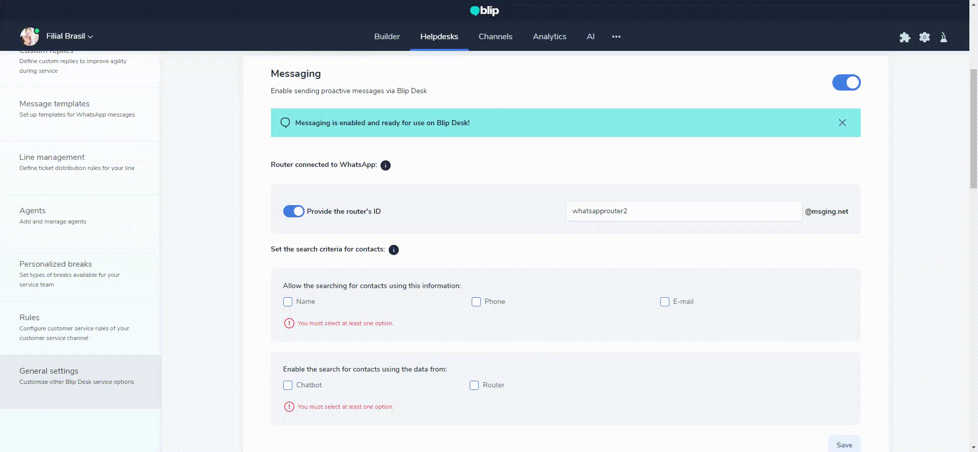Open the flask beta features icon
978x452 pixels.
943,37
